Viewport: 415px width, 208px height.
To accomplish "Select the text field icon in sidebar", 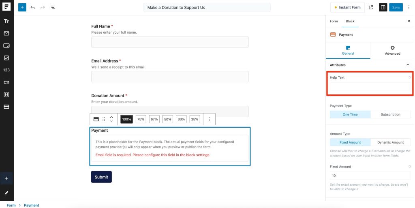I will (x=6, y=21).
